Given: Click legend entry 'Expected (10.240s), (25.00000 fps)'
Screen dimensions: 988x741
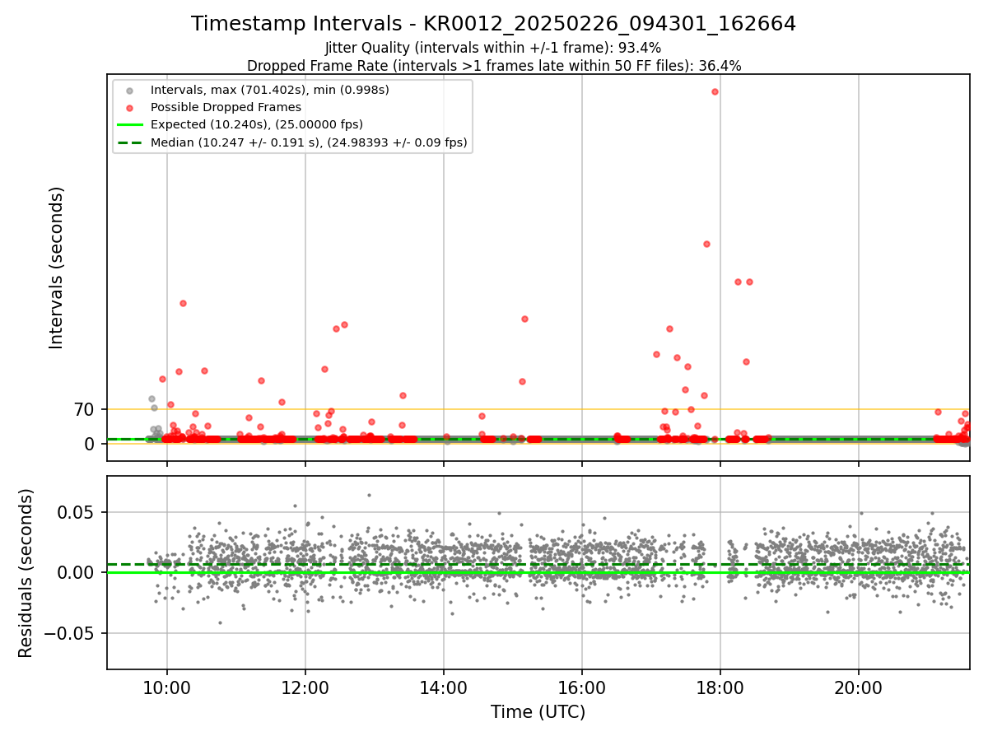Looking at the screenshot, I should tap(257, 124).
